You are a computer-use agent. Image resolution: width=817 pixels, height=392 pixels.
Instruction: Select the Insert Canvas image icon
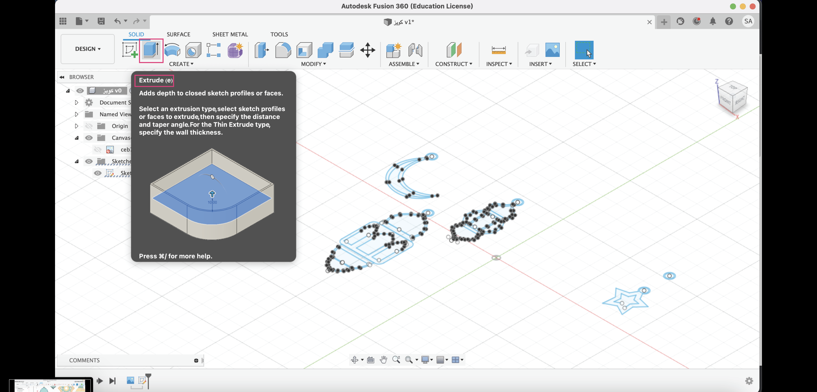(553, 50)
